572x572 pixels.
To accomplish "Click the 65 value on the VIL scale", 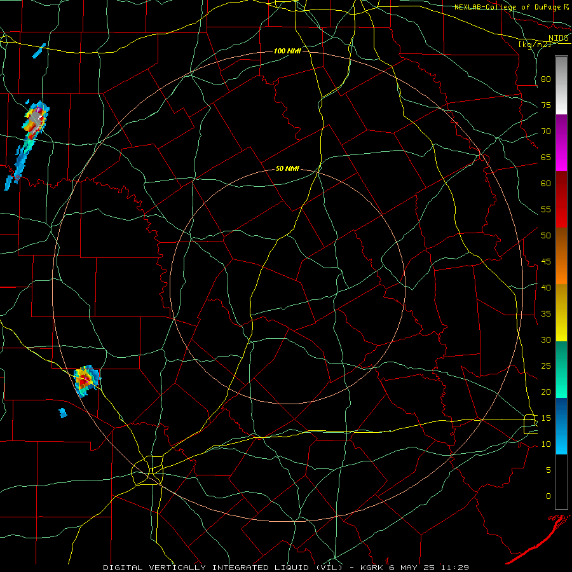I will (546, 157).
